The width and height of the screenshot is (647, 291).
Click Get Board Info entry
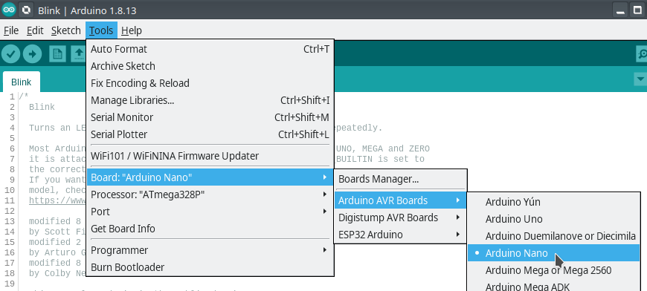point(210,229)
